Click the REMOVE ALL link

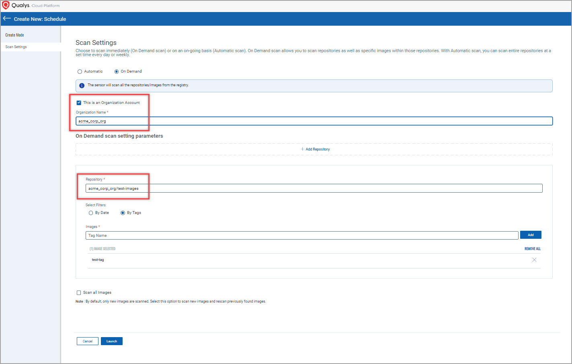(x=532, y=249)
